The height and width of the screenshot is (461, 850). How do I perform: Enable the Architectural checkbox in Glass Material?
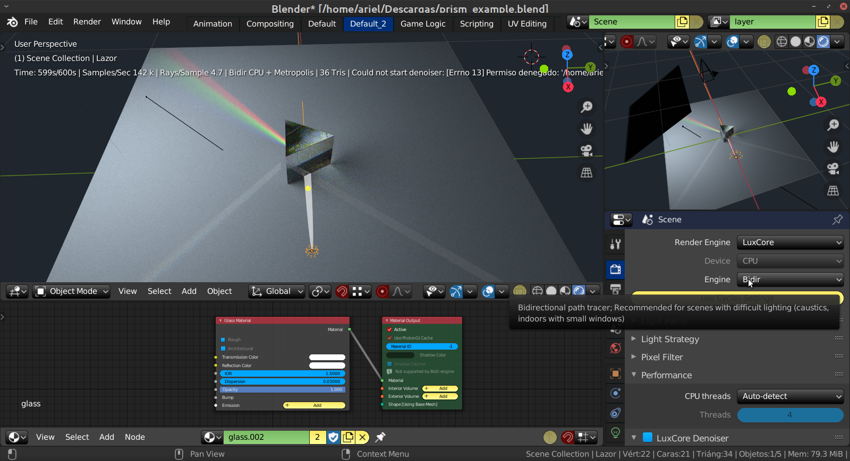point(223,349)
